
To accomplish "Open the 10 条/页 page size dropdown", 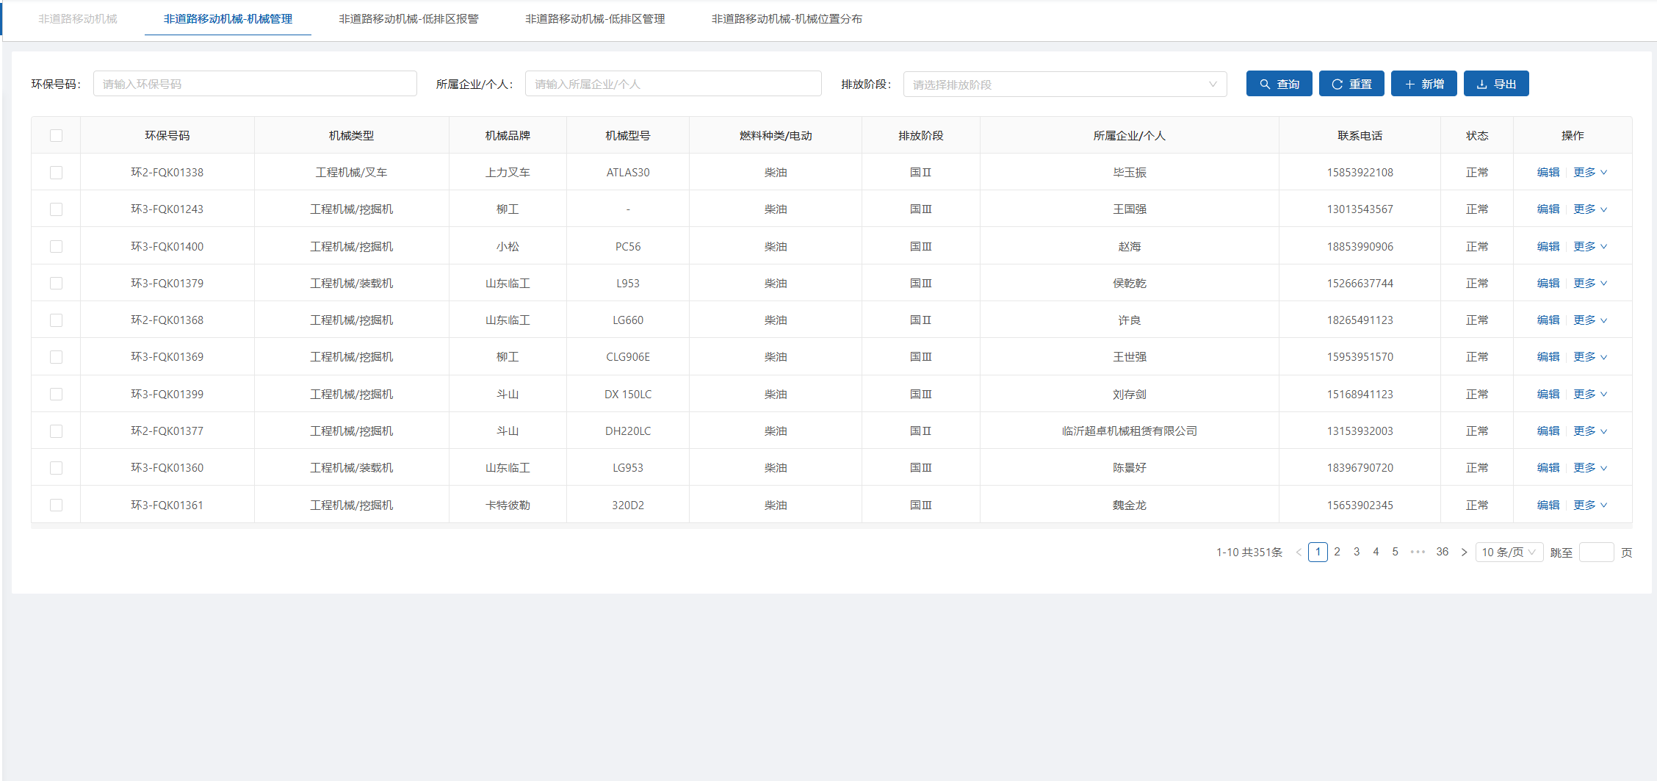I will [x=1509, y=552].
